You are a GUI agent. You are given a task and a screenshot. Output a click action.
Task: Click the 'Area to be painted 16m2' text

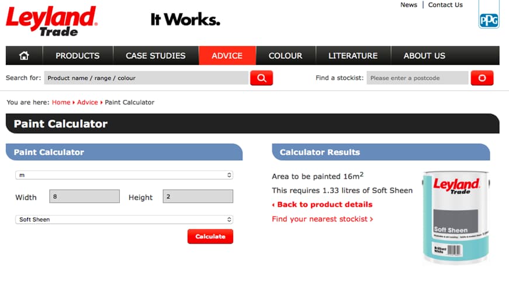point(318,176)
